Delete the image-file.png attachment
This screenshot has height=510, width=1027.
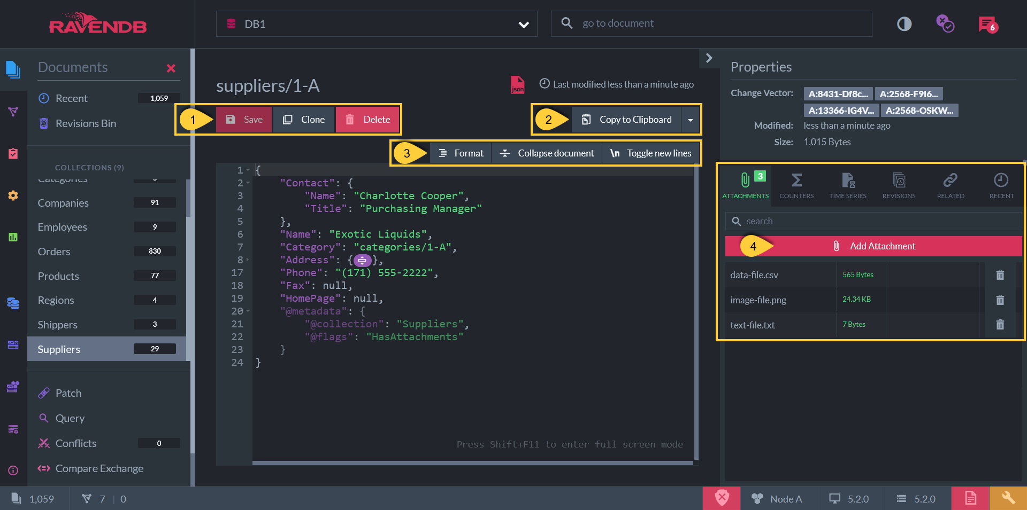tap(1000, 300)
